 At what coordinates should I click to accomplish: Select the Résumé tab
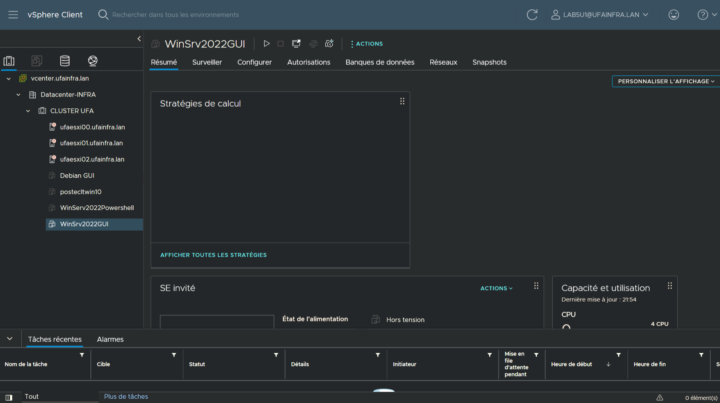164,62
